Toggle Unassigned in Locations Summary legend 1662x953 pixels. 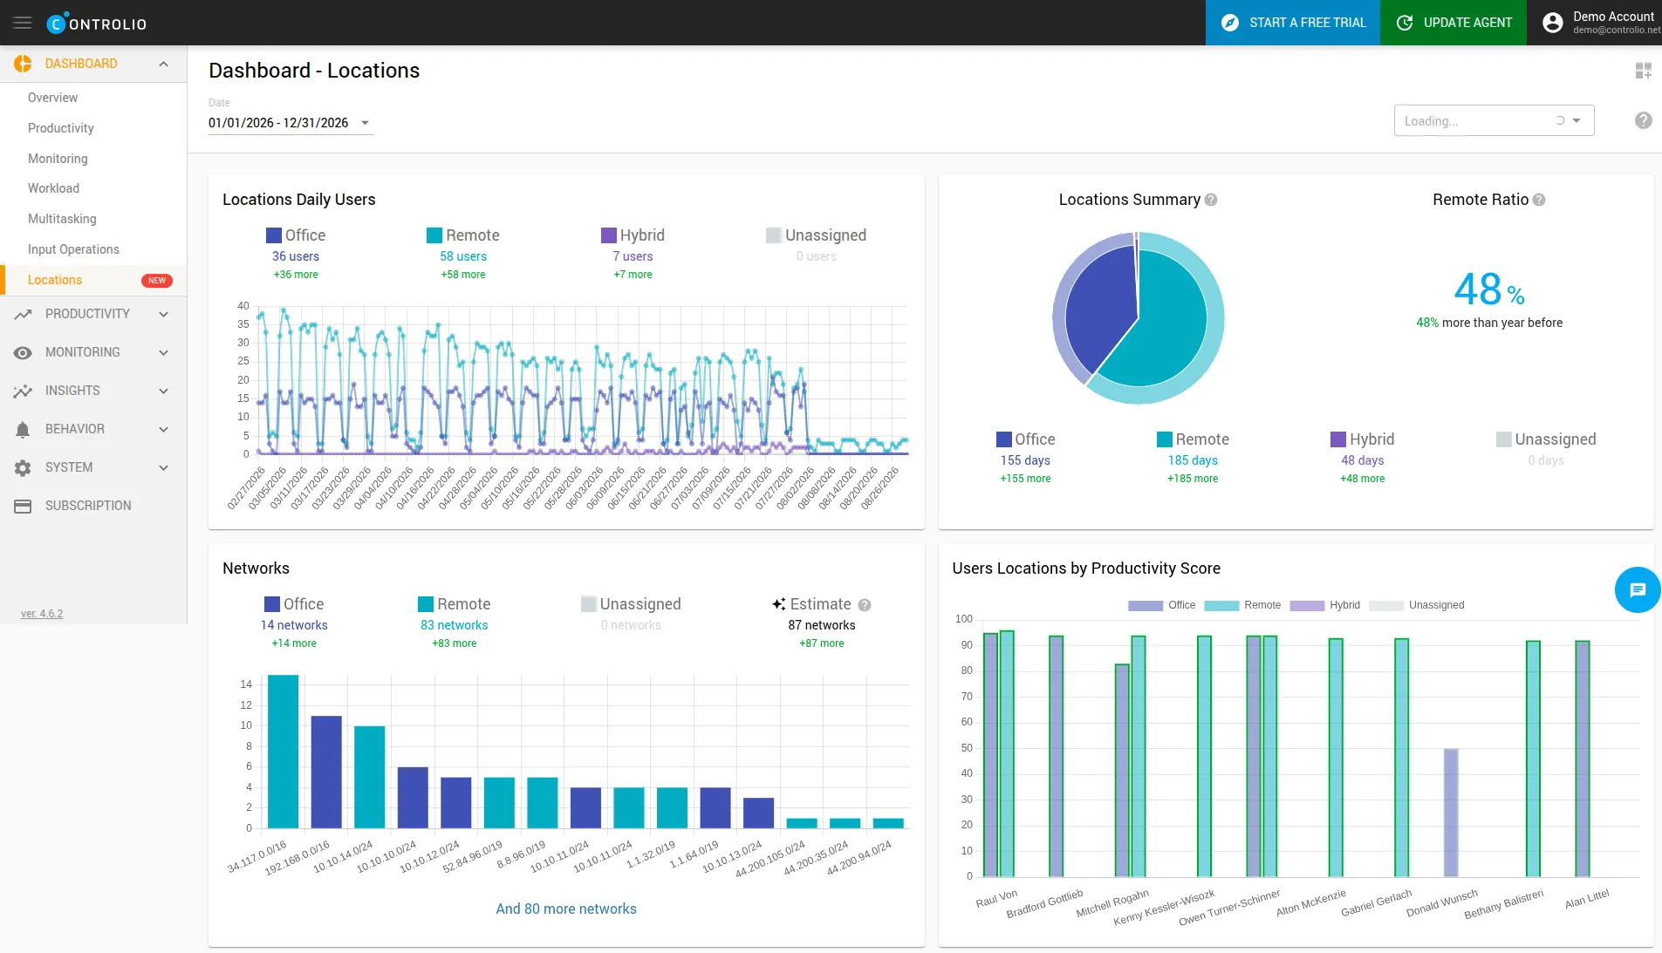coord(1546,439)
